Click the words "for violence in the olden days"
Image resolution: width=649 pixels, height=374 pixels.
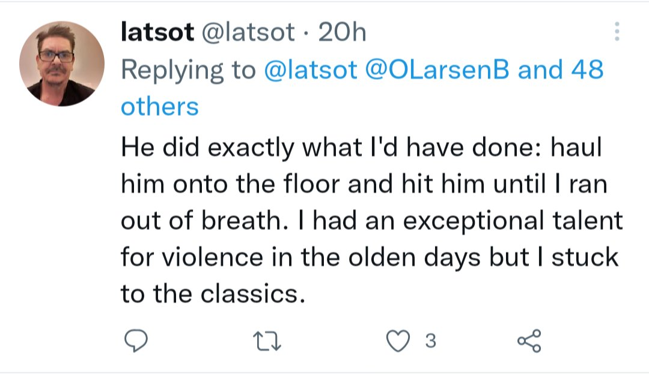click(x=301, y=258)
